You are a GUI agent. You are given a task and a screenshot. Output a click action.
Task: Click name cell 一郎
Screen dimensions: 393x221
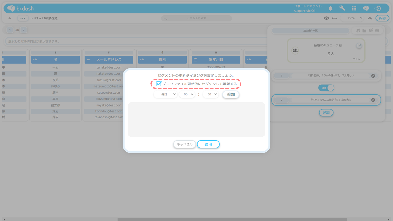(x=55, y=67)
